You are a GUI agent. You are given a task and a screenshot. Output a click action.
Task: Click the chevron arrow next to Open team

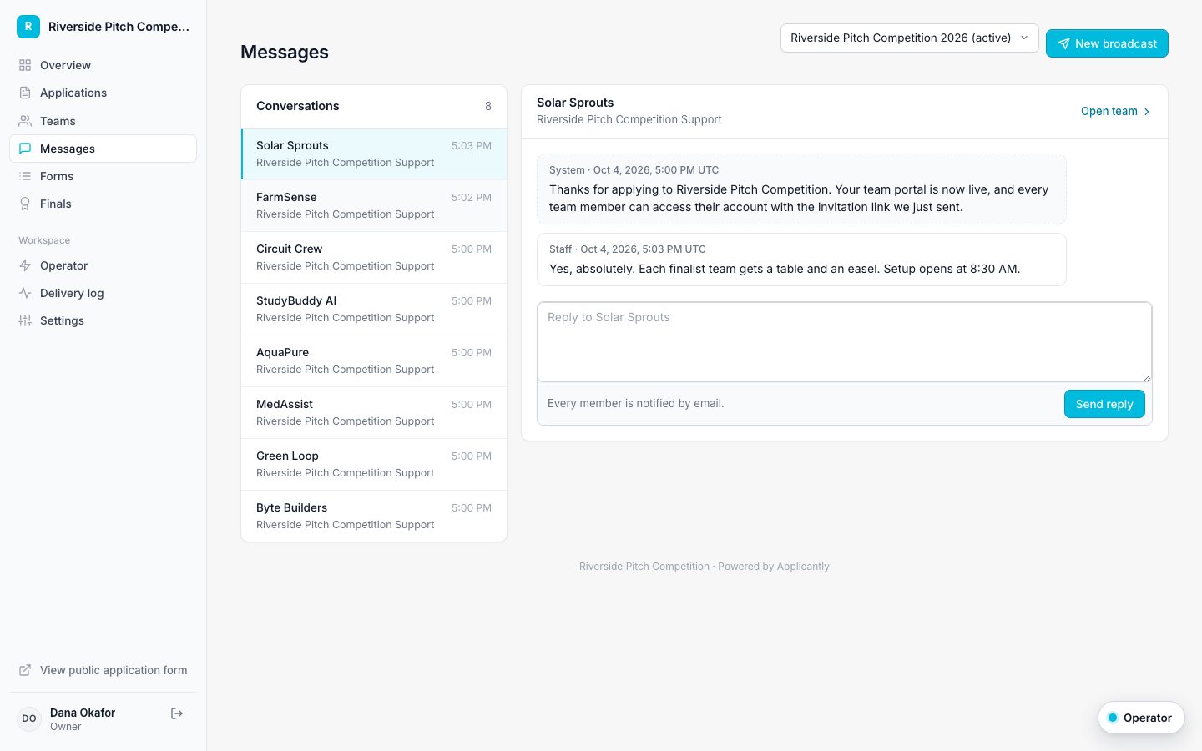(1147, 112)
